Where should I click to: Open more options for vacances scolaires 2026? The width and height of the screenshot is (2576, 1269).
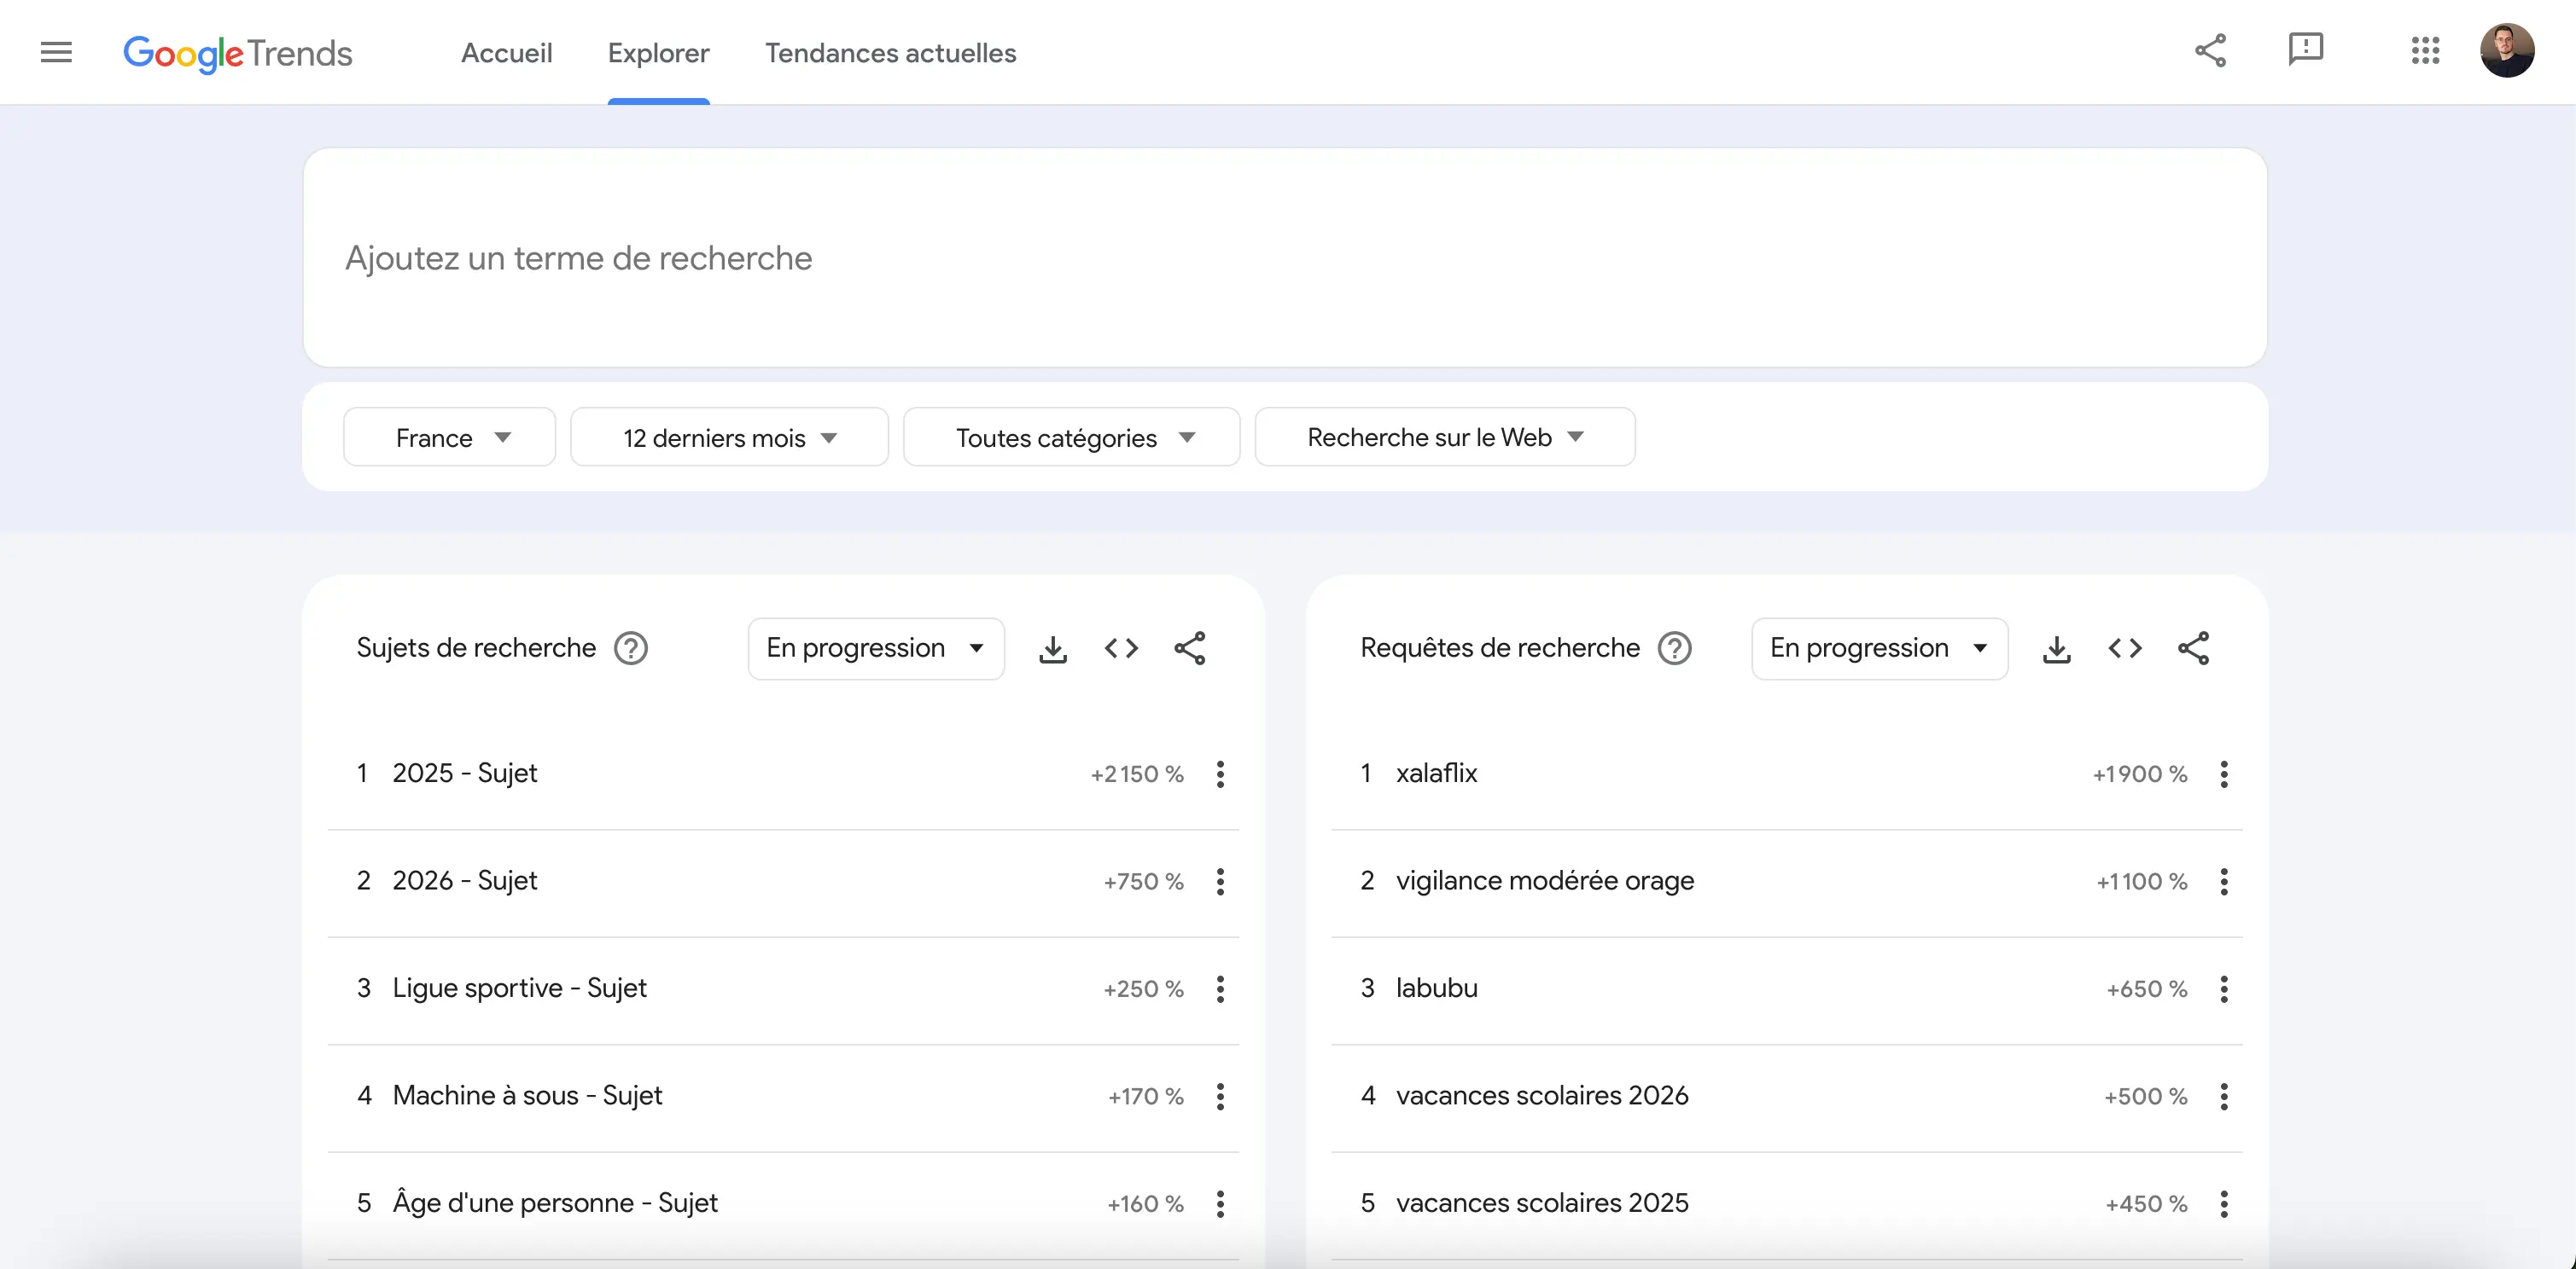[2224, 1096]
